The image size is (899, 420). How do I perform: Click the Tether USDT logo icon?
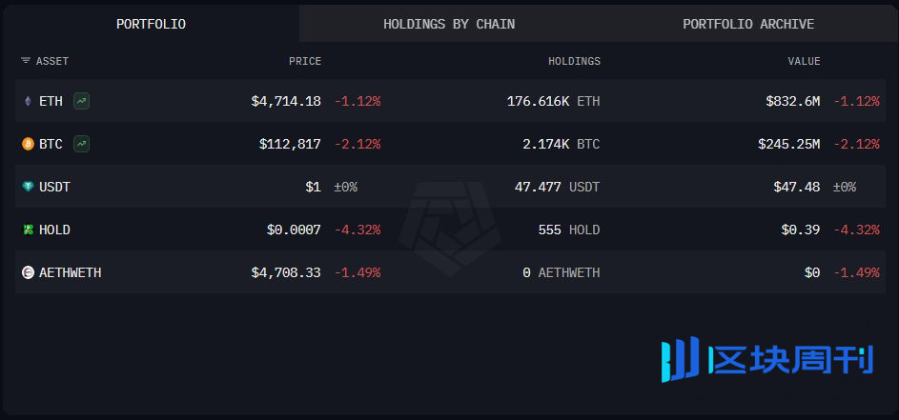click(x=28, y=187)
